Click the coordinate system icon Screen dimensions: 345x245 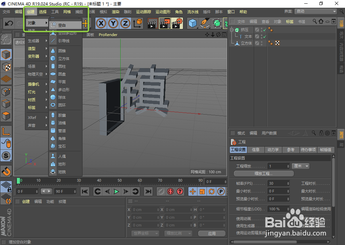[x=137, y=23]
